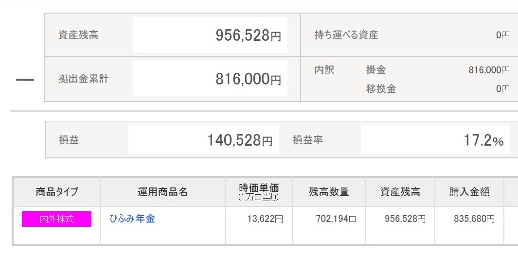Click the 移換金 breakdown label
The image size is (518, 254).
(381, 89)
